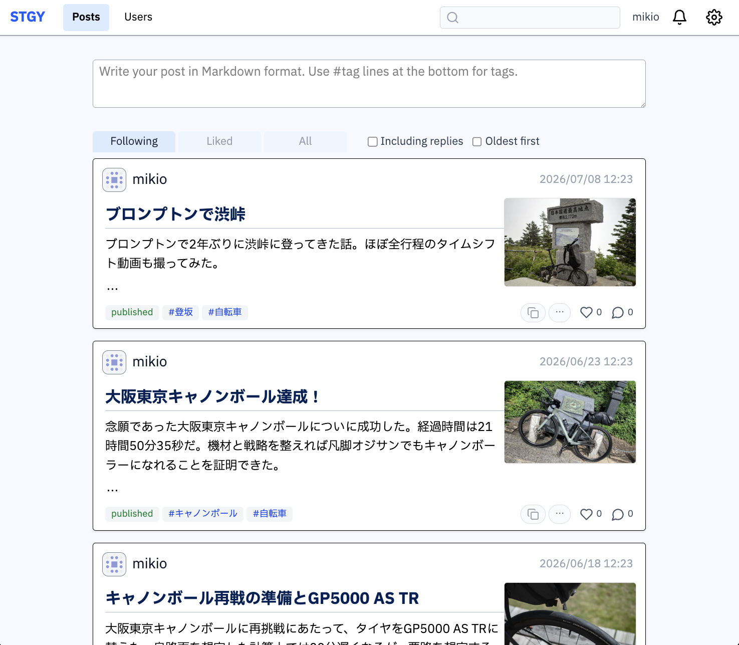This screenshot has height=645, width=739.
Task: Open the canonball bicycle photo thumbnail
Action: pyautogui.click(x=570, y=422)
